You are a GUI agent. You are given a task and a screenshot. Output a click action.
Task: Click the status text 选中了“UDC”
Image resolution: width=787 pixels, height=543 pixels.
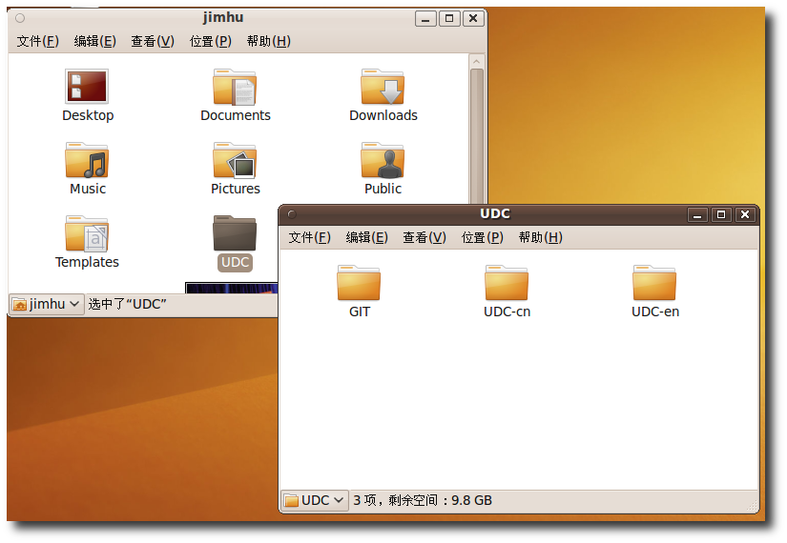127,304
